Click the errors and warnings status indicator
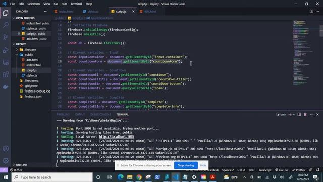Screen dimensions: 323x182 tap(16, 170)
